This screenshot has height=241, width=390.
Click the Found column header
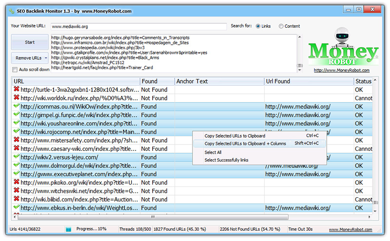pos(157,81)
